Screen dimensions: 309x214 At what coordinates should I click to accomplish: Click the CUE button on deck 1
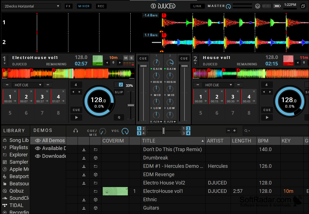click(x=76, y=110)
